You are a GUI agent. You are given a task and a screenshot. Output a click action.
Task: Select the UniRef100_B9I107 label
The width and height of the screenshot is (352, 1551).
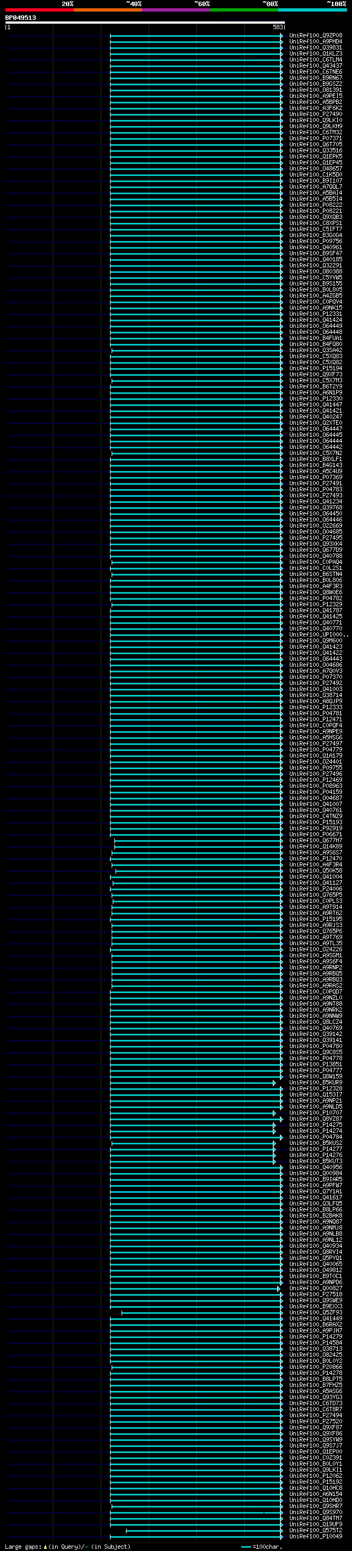pos(315,180)
